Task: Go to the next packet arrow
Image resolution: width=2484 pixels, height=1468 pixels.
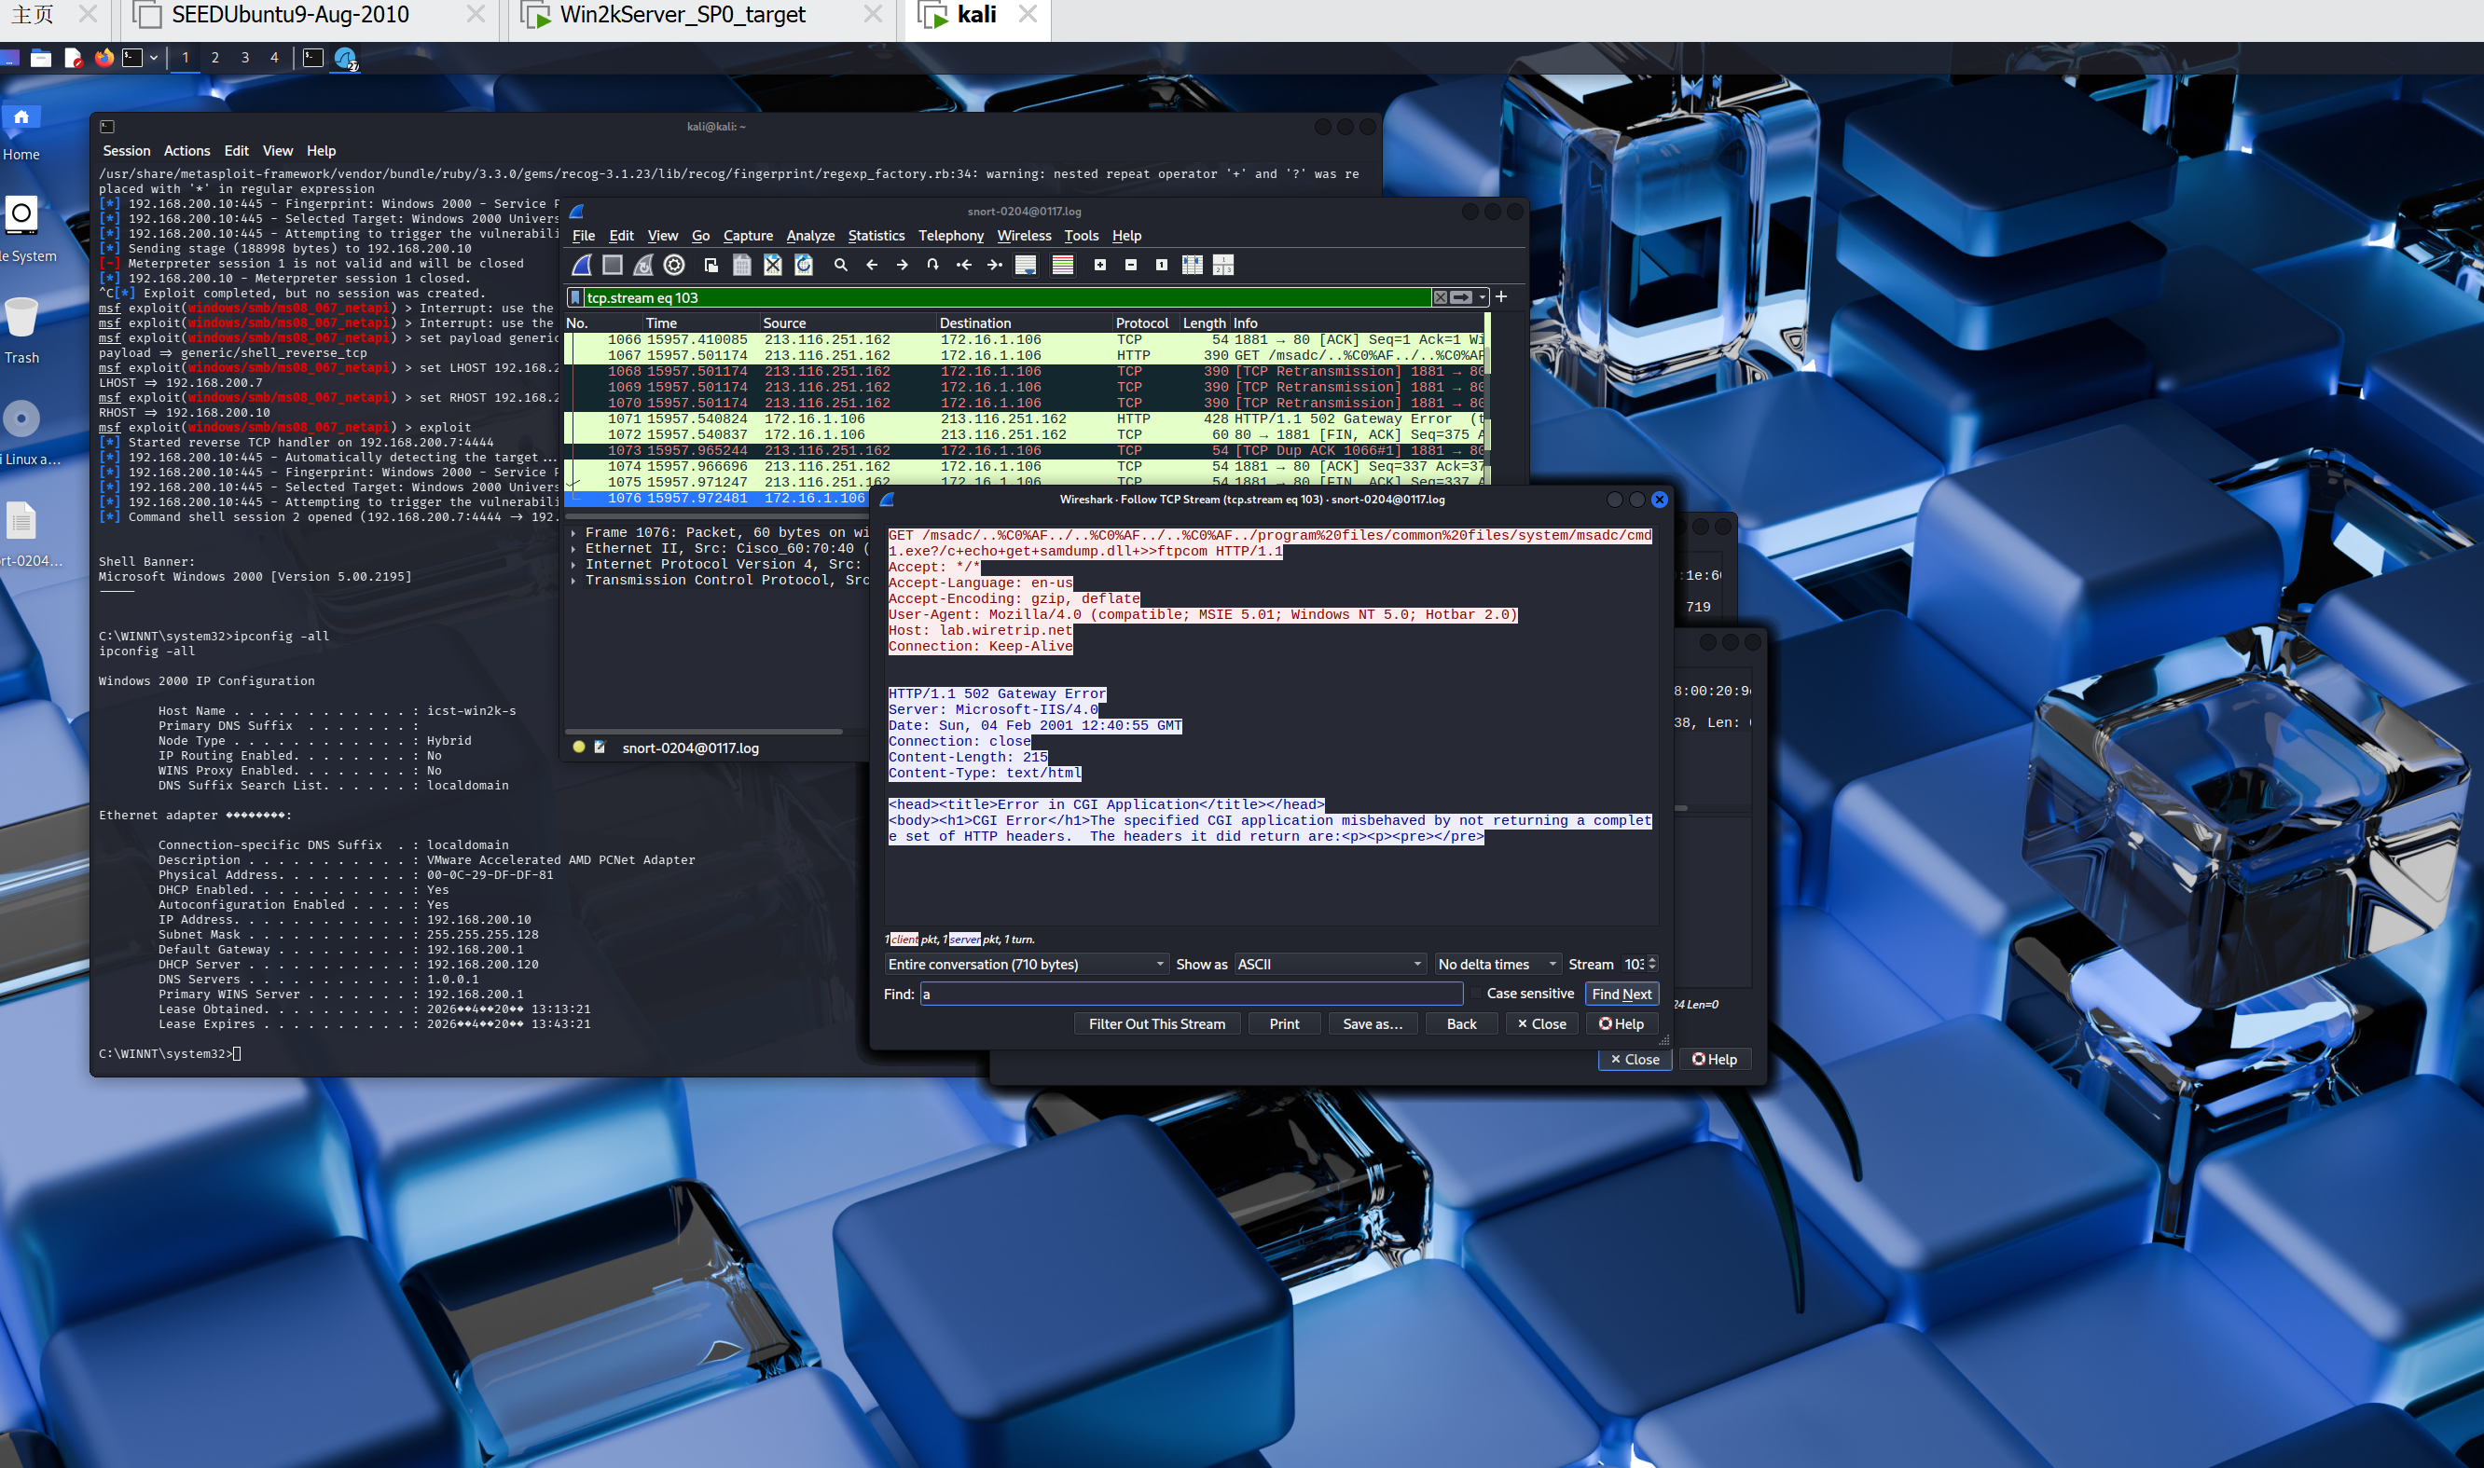Action: pos(902,265)
